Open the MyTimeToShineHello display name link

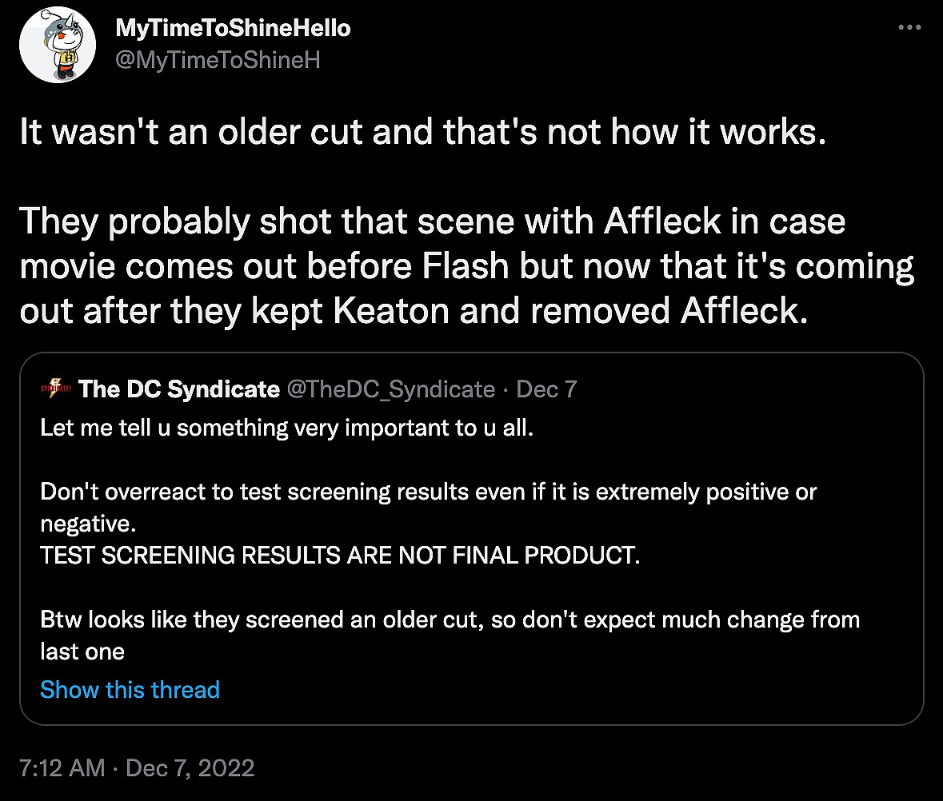(x=233, y=29)
